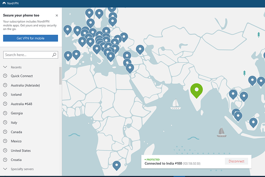Viewport: 265px width, 177px height.
Task: Select the Ireland server pin
Action: pyautogui.click(x=68, y=30)
